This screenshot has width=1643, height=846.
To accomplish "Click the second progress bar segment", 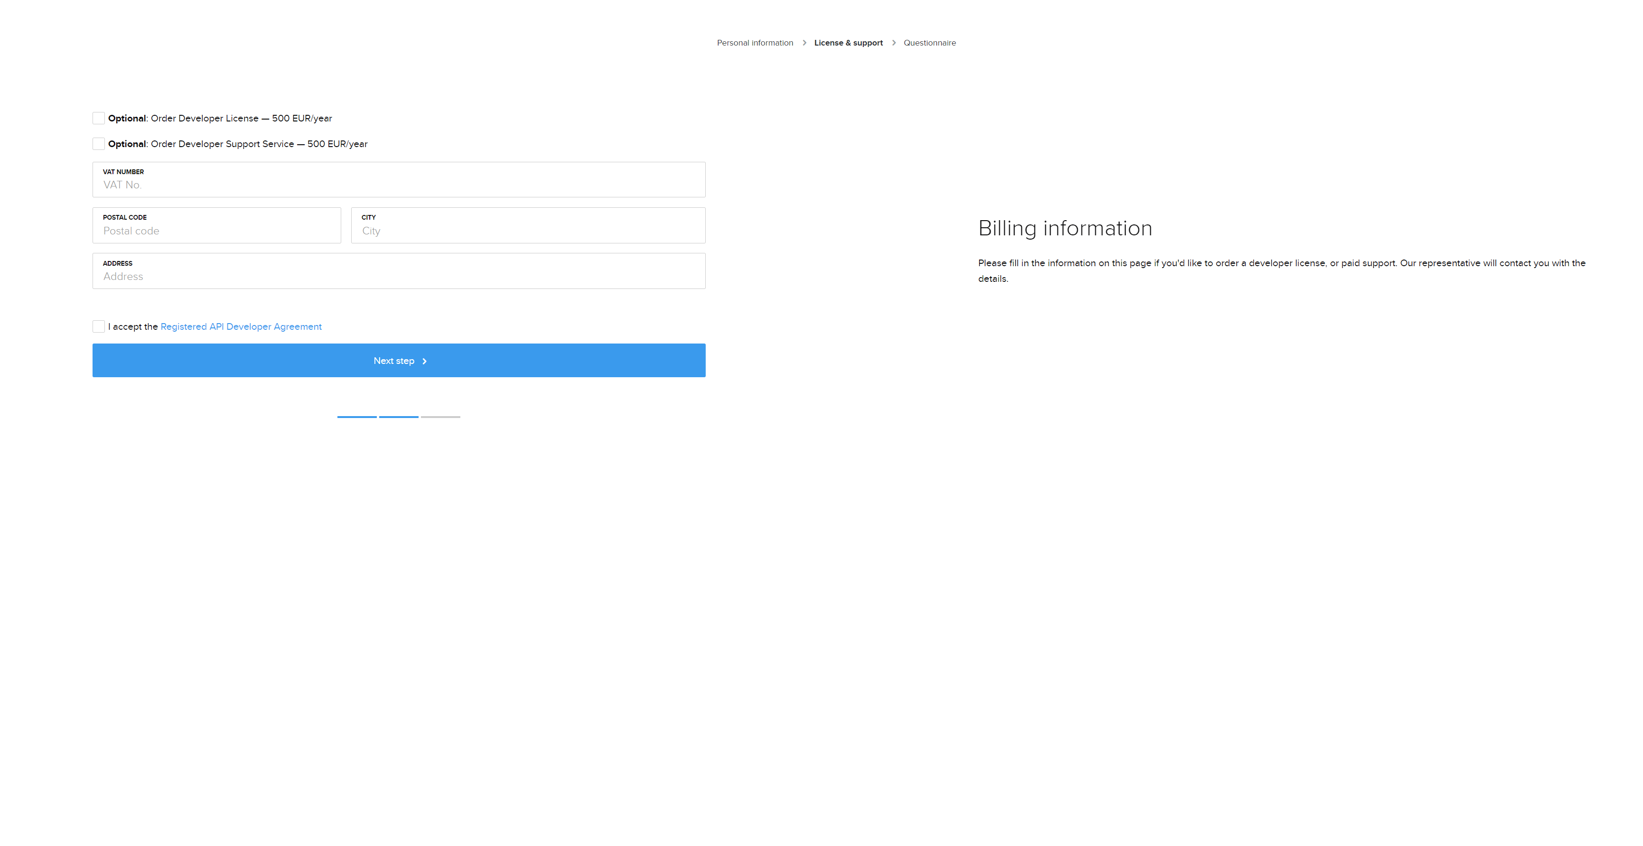I will (399, 417).
